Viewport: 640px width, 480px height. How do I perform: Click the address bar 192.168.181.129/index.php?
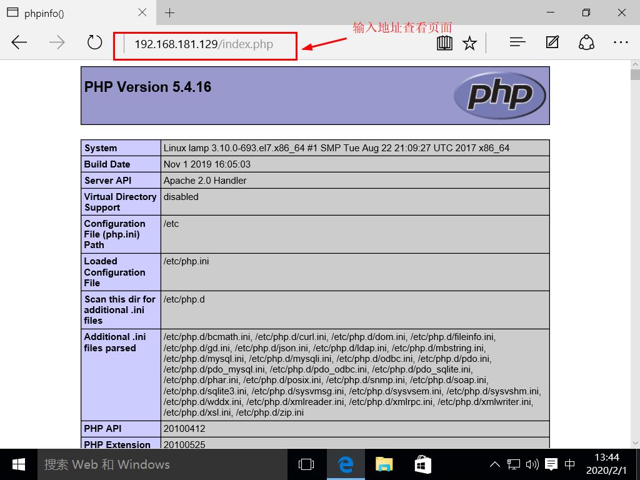coord(204,44)
